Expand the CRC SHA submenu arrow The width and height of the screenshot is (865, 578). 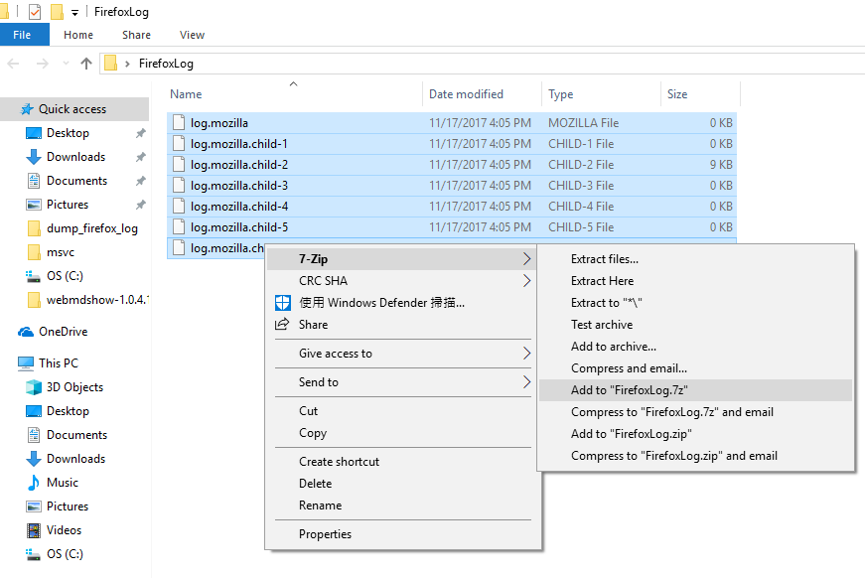[x=526, y=281]
